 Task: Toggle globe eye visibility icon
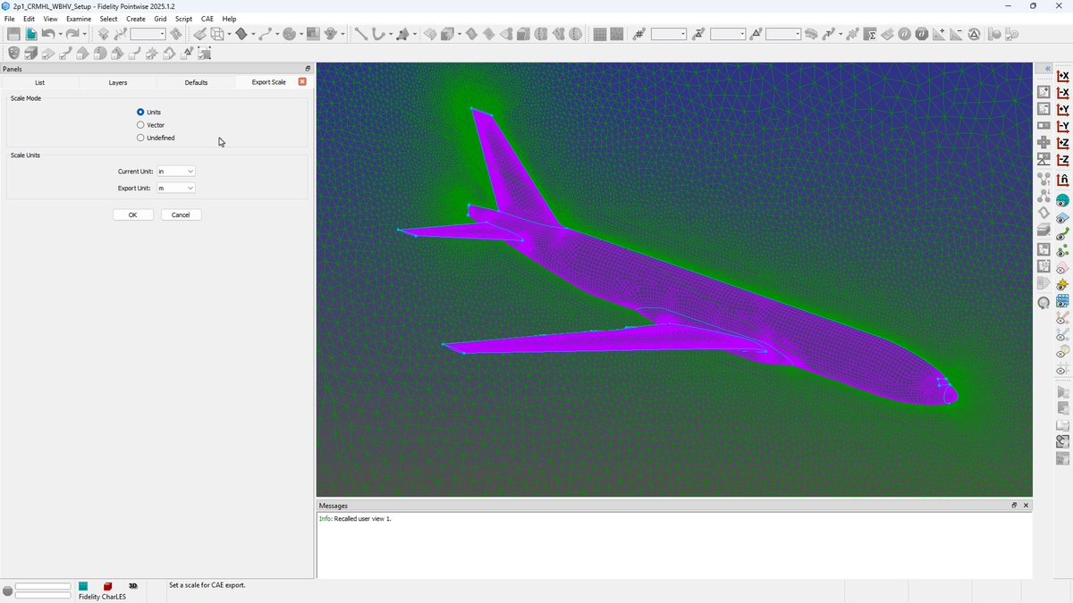(1062, 201)
